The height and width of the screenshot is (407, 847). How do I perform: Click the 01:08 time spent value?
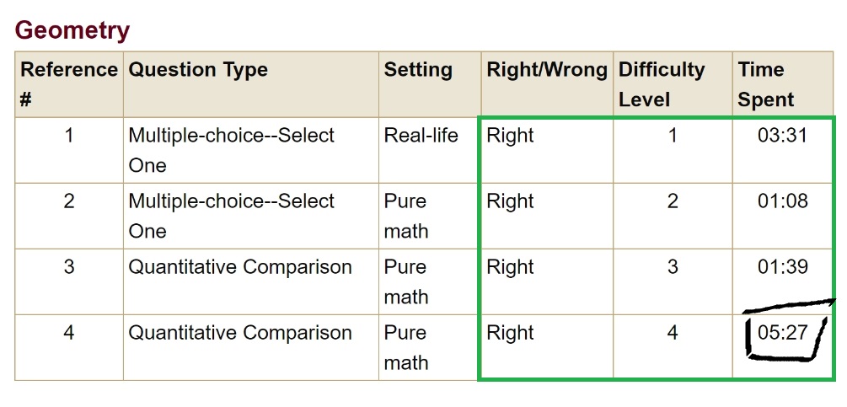[782, 201]
